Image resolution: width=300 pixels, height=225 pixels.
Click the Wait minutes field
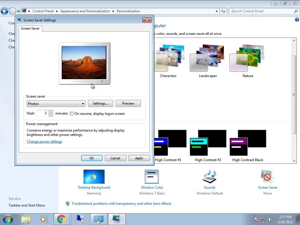point(42,113)
